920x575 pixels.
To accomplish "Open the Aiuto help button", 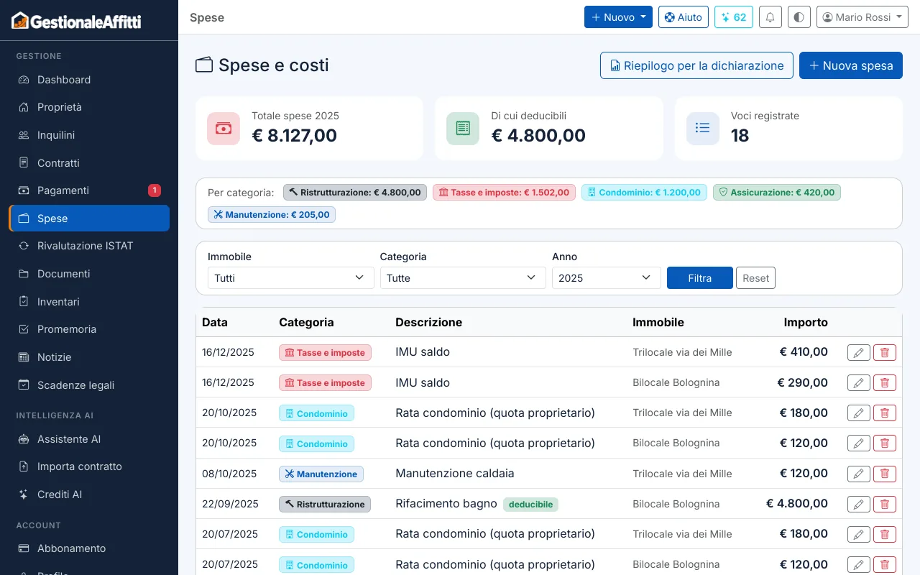I will click(x=684, y=17).
